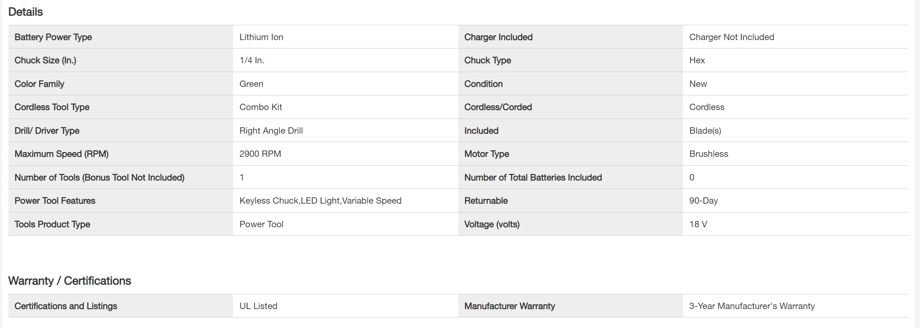Click the Brushless motor value
920x328 pixels.
pyautogui.click(x=708, y=154)
